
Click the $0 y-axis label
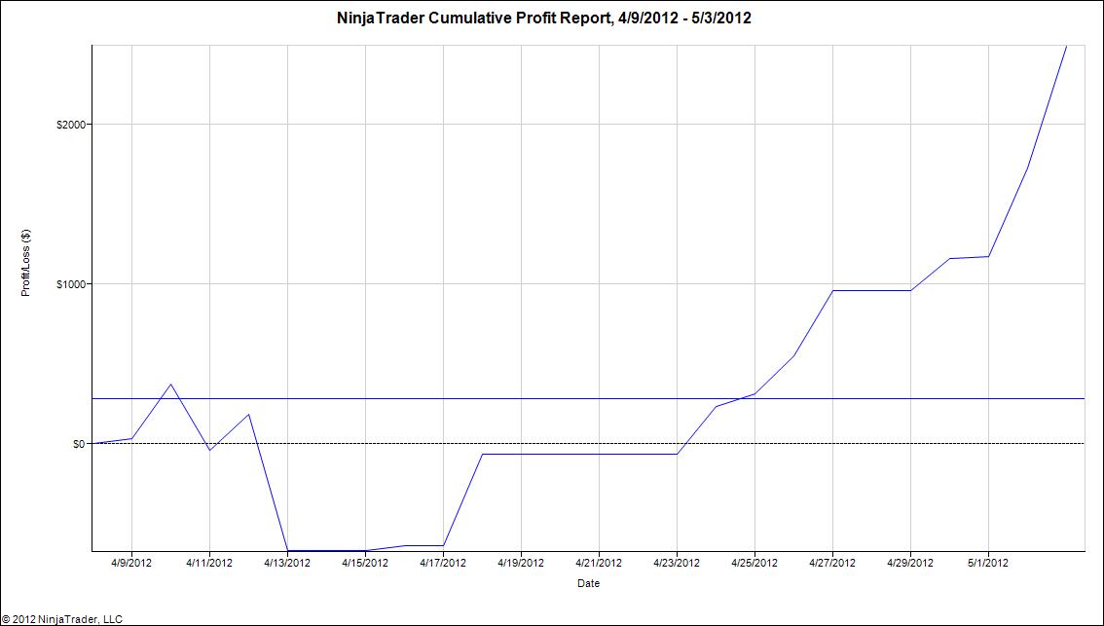77,444
